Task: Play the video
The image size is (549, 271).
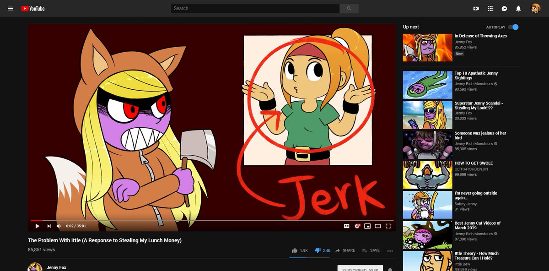Action: [x=38, y=226]
